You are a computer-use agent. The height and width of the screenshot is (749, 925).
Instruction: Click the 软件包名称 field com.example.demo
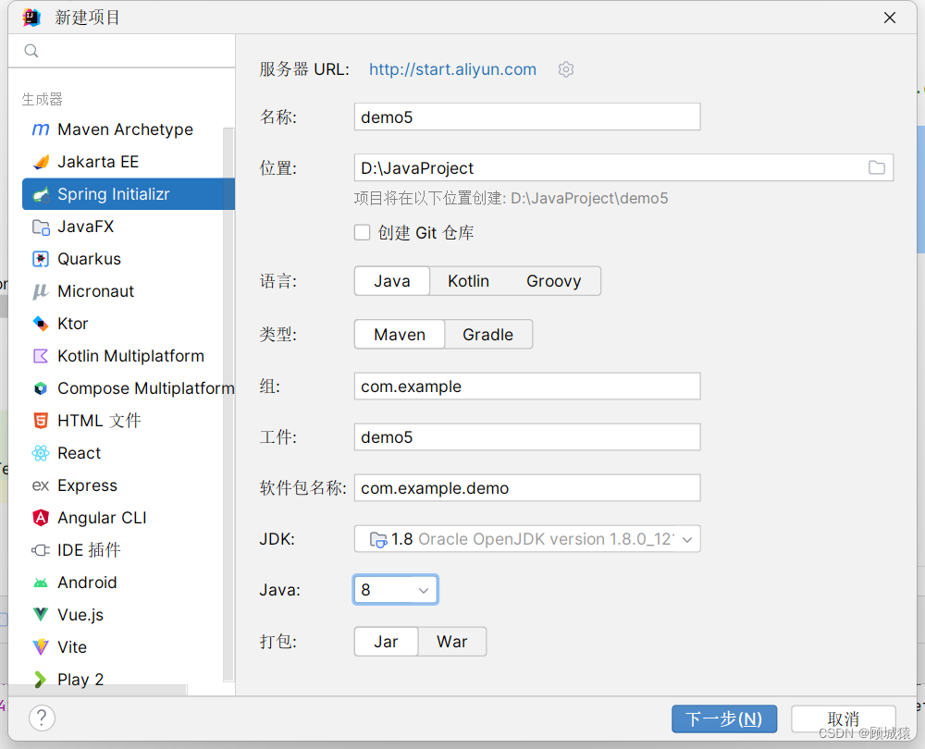coord(527,487)
